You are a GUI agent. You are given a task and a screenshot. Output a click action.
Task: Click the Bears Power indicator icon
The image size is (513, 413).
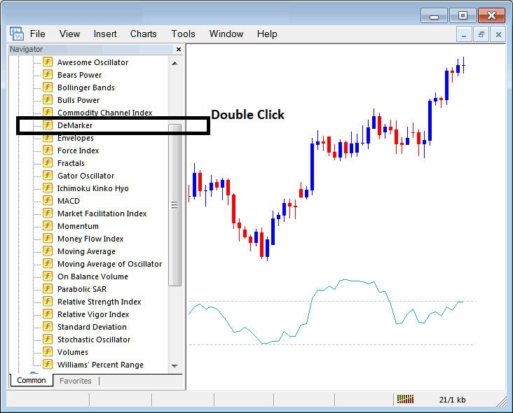[x=48, y=74]
